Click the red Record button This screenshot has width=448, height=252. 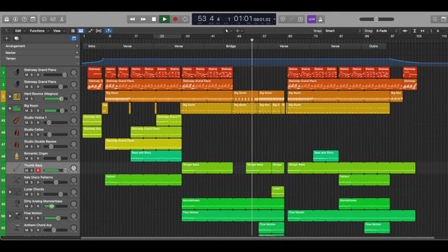click(175, 19)
